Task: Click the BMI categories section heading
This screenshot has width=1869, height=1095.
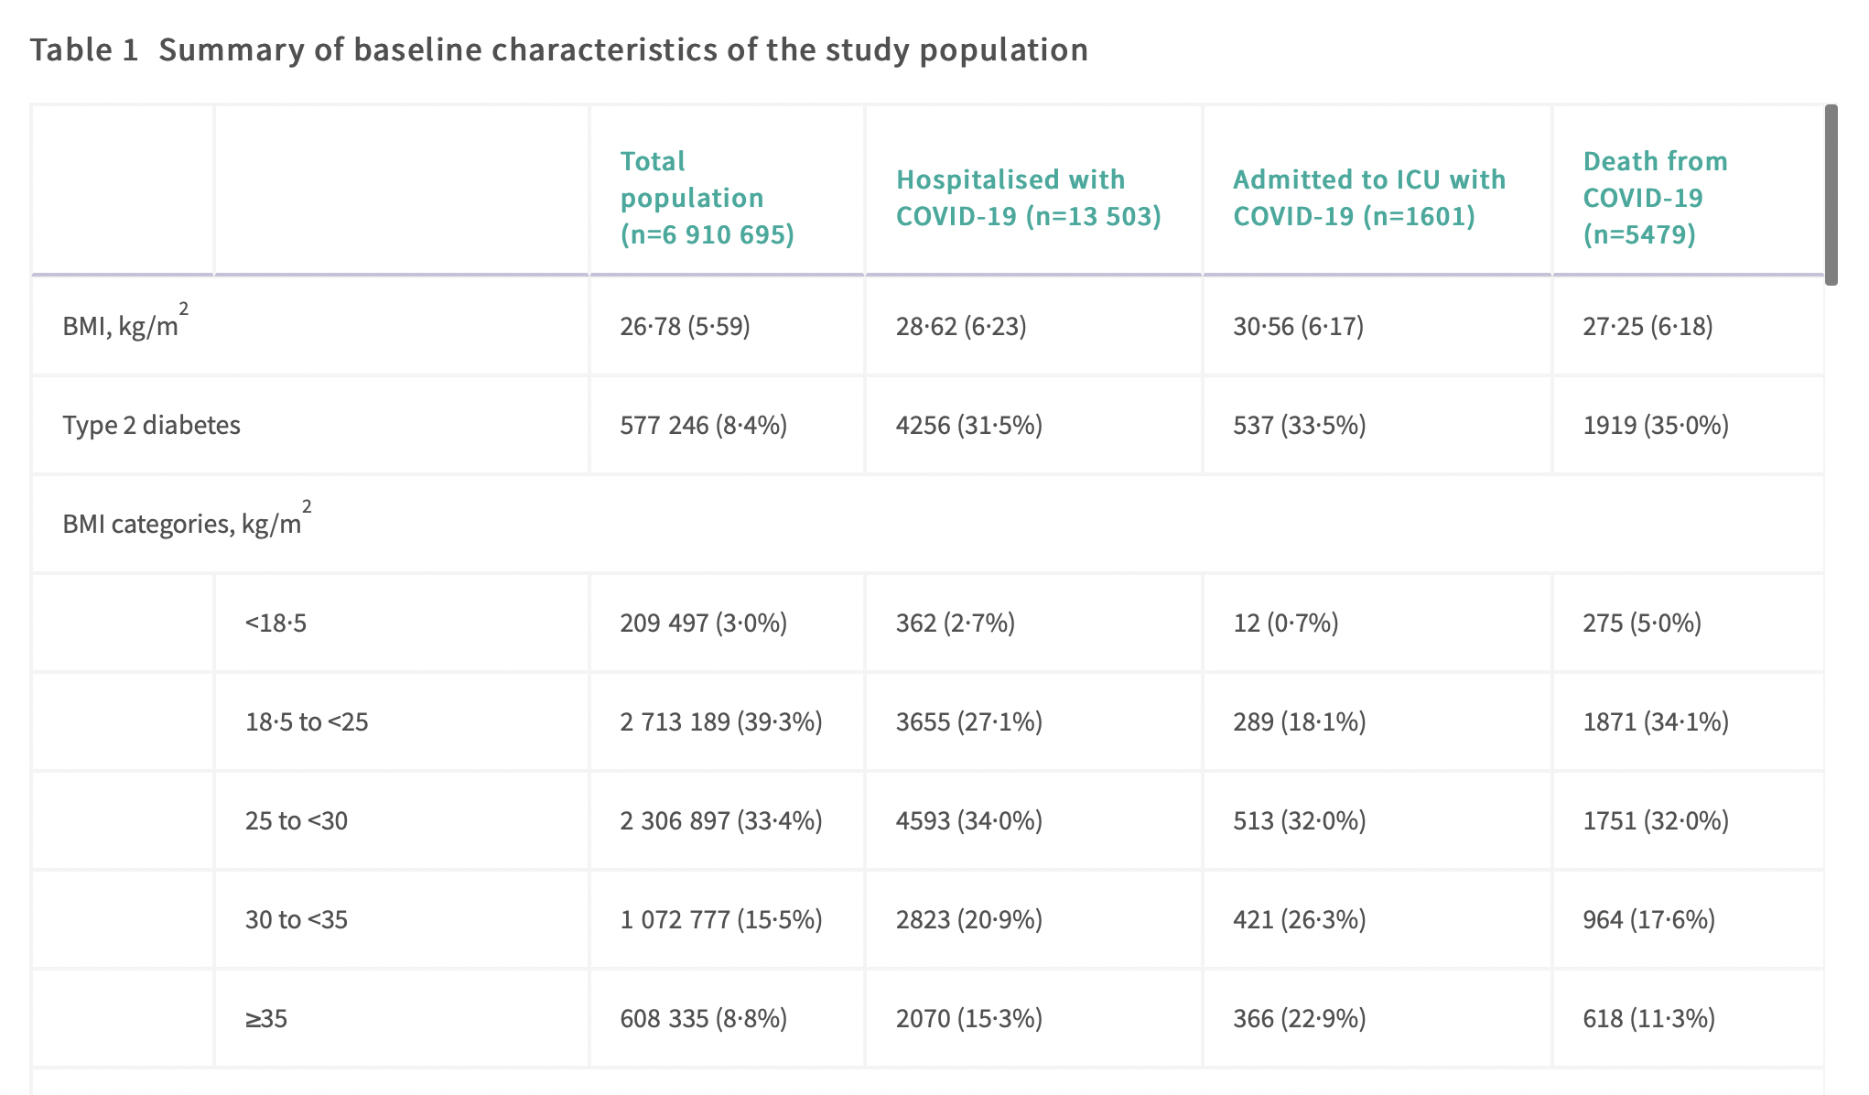Action: click(x=186, y=524)
